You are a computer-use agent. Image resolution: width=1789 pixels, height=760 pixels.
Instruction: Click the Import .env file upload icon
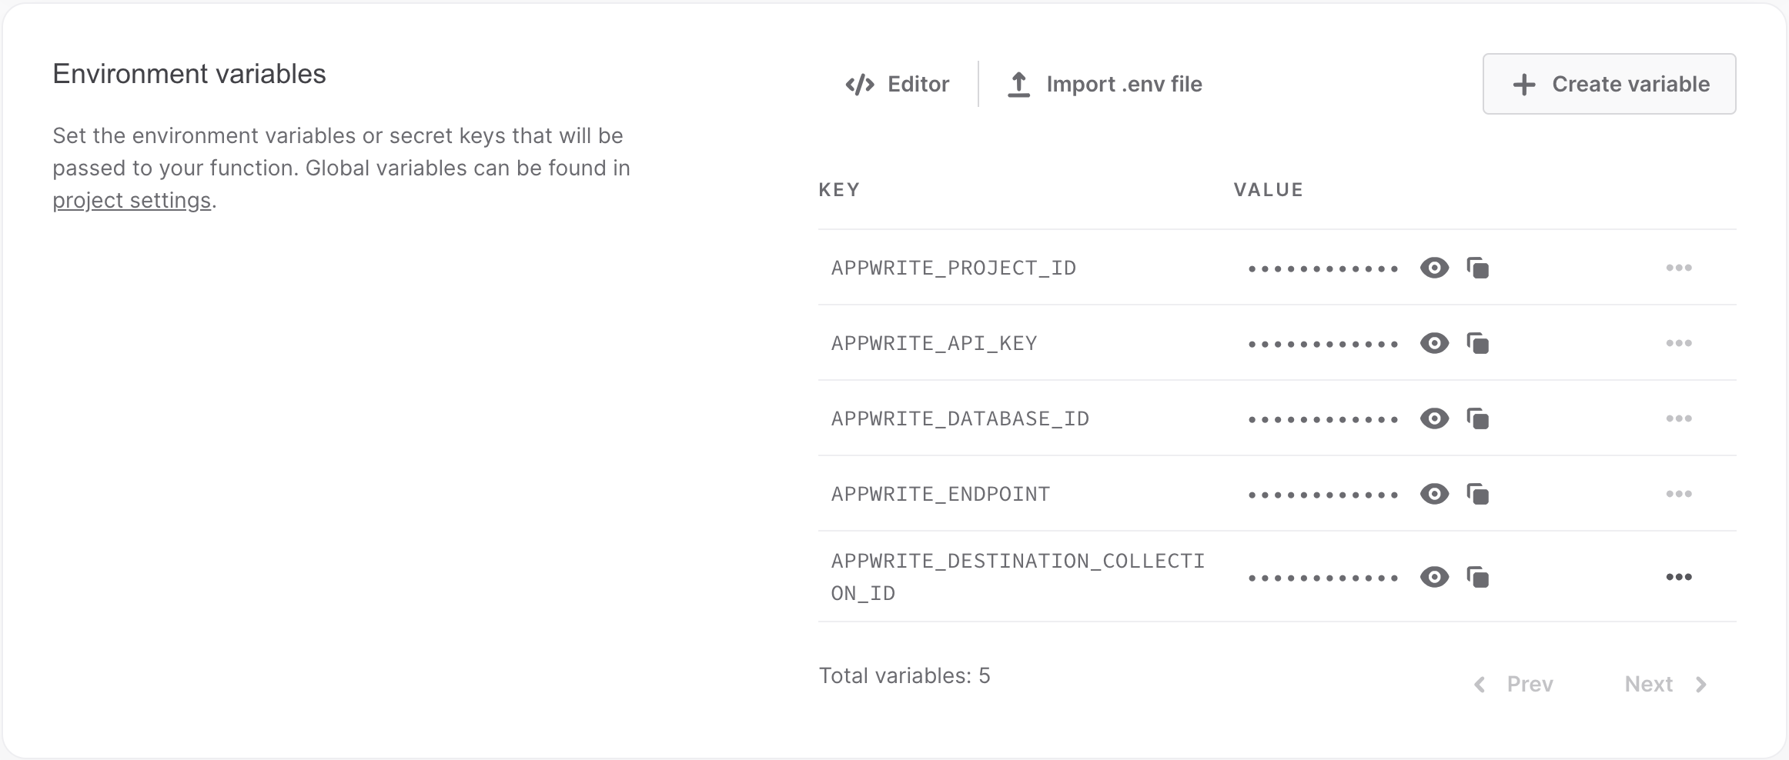(1020, 84)
